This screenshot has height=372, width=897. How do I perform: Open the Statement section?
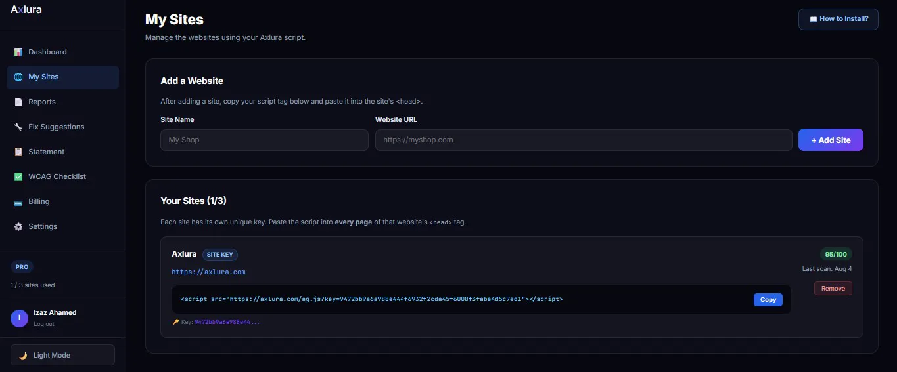click(x=62, y=152)
